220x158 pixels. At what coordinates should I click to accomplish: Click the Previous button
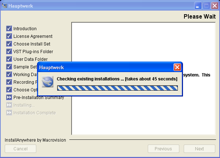tap(163, 149)
